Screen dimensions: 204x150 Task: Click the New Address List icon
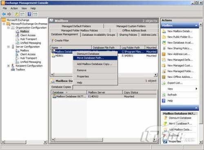click(164, 54)
